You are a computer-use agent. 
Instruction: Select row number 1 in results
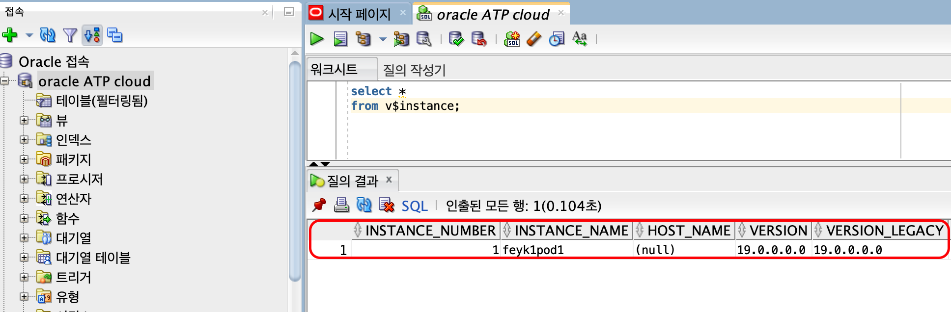tap(343, 250)
